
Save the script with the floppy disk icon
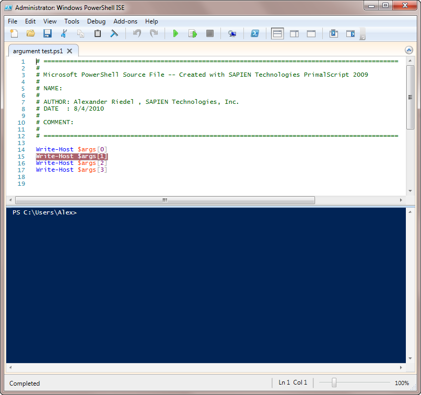tap(47, 33)
